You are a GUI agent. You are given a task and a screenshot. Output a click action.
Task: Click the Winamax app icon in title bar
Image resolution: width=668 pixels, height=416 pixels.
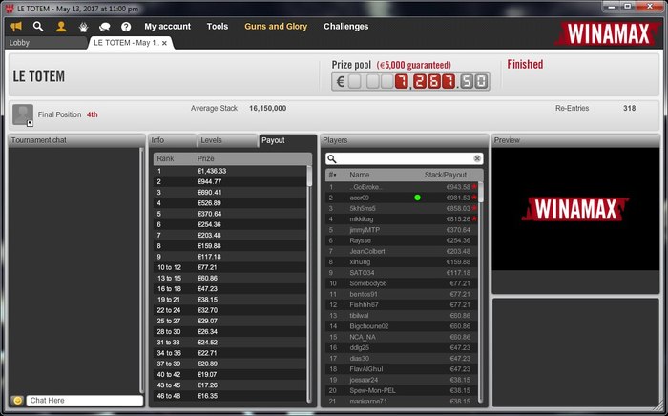click(10, 9)
